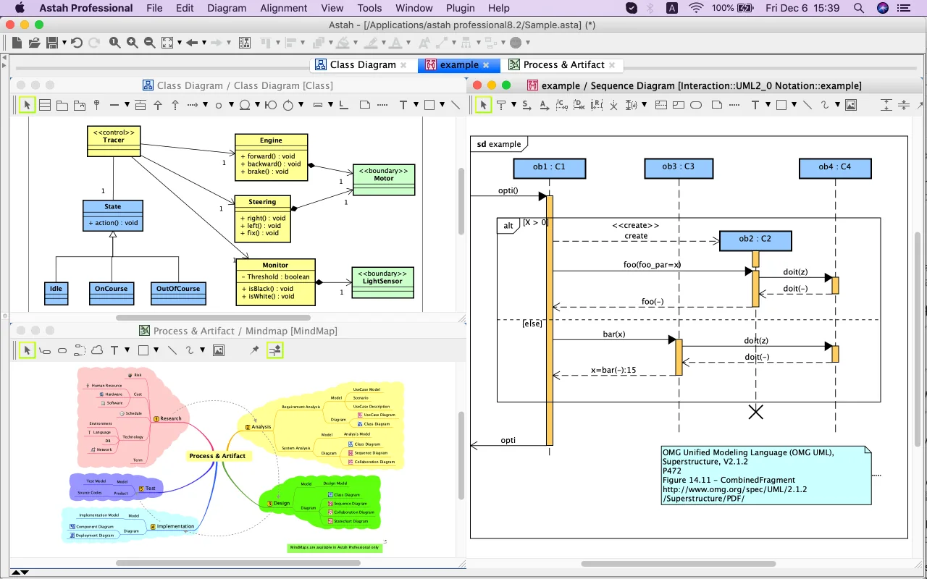The width and height of the screenshot is (927, 579).
Task: Click the Class Diagram horizontal scrollbar
Action: [213, 318]
